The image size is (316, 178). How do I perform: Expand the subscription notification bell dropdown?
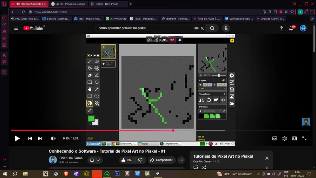[95, 160]
